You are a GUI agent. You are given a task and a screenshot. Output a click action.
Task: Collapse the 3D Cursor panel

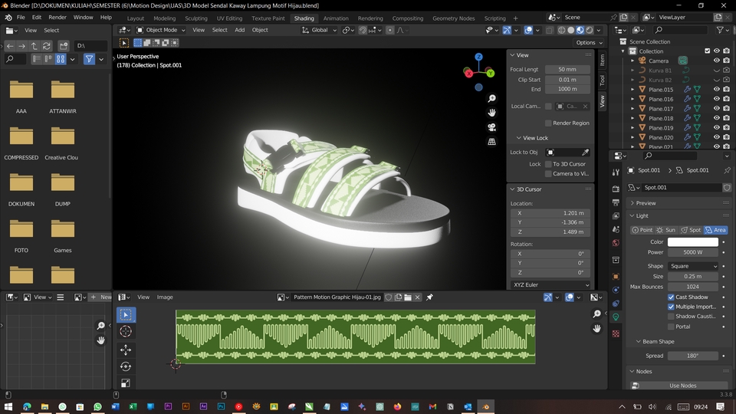pyautogui.click(x=513, y=189)
